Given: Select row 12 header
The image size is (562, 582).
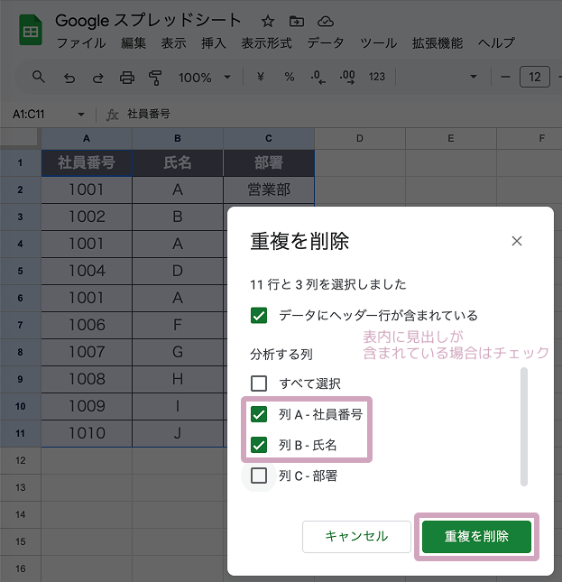Looking at the screenshot, I should [x=21, y=460].
